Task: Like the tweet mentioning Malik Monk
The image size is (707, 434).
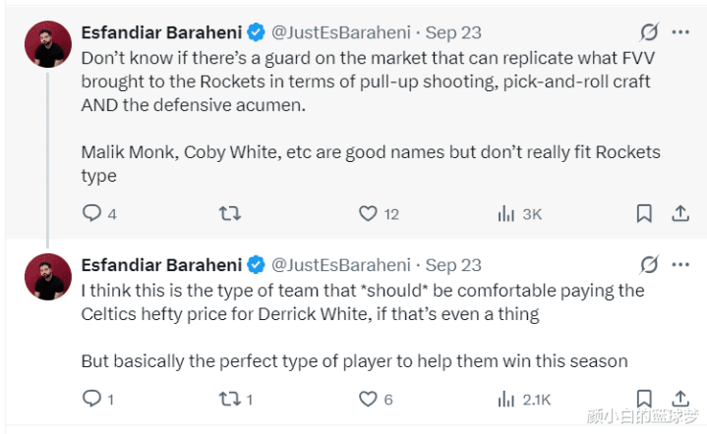Action: (368, 213)
